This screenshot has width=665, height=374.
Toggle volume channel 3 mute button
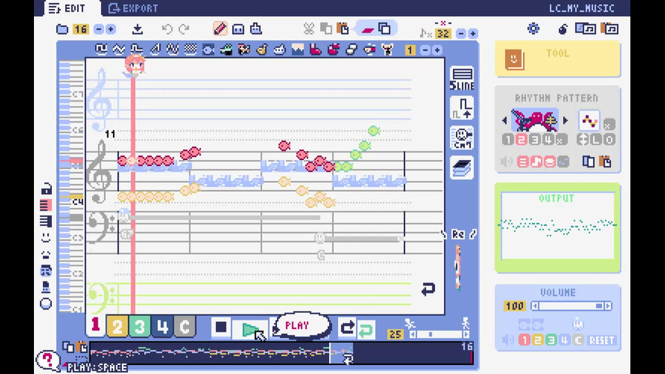point(551,340)
